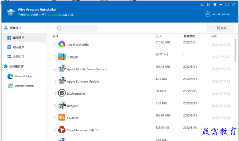Click the CopyFilenames red icon
The height and width of the screenshot is (141, 239).
coord(62,130)
